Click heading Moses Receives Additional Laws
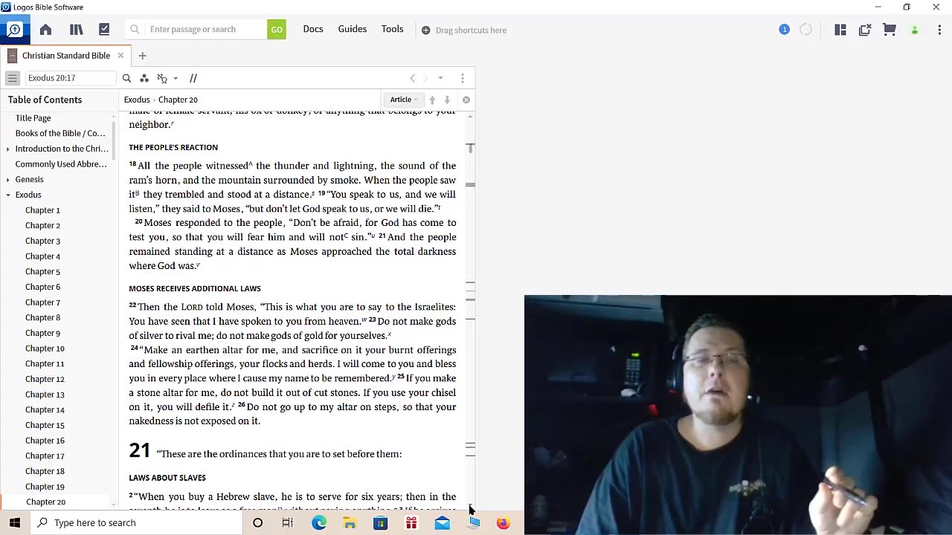 pos(195,288)
